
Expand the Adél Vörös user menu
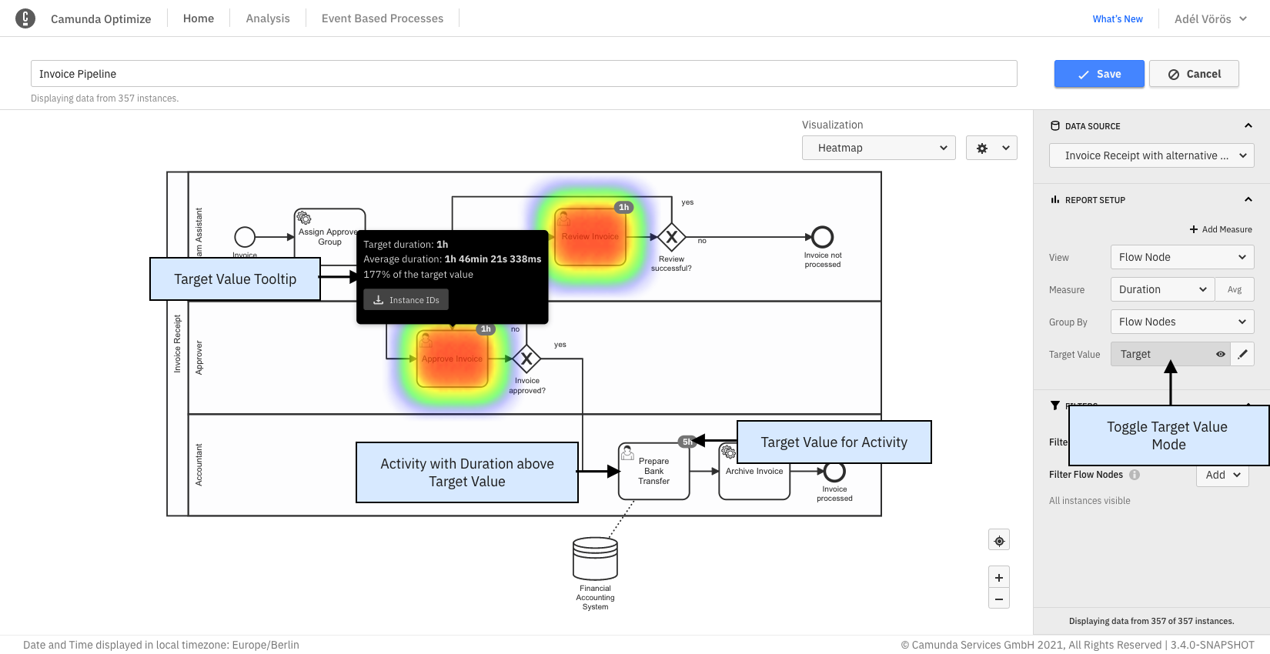click(x=1210, y=19)
